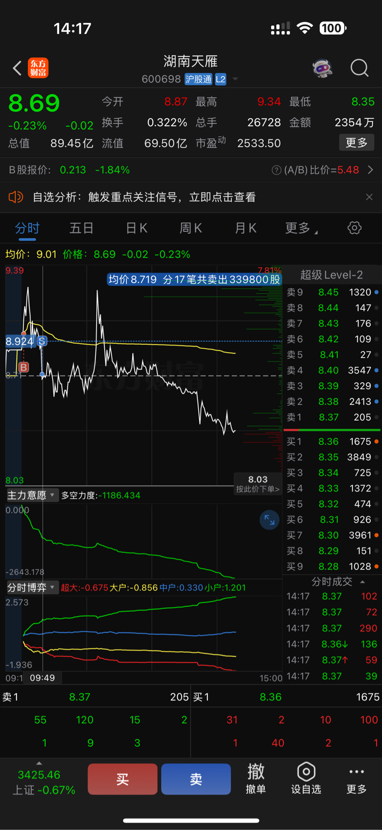382x830 pixels.
Task: Tap the 换手 0.322% value
Action: 167,122
